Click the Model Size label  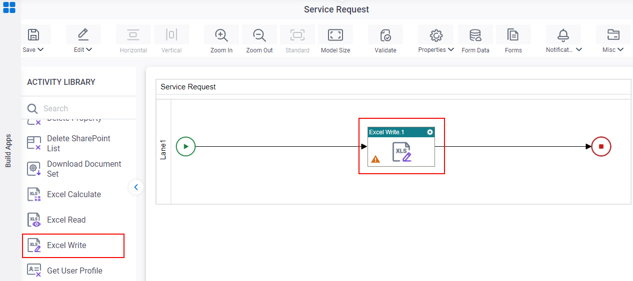(x=335, y=50)
